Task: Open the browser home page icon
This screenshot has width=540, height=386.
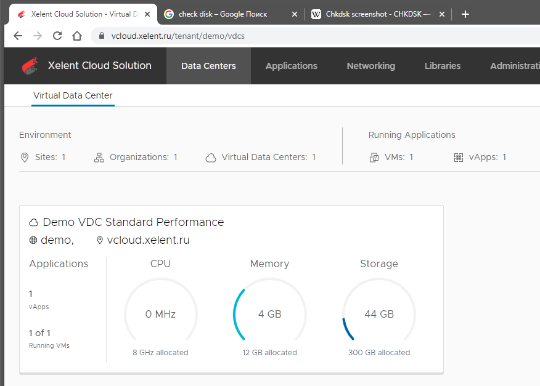Action: 77,36
